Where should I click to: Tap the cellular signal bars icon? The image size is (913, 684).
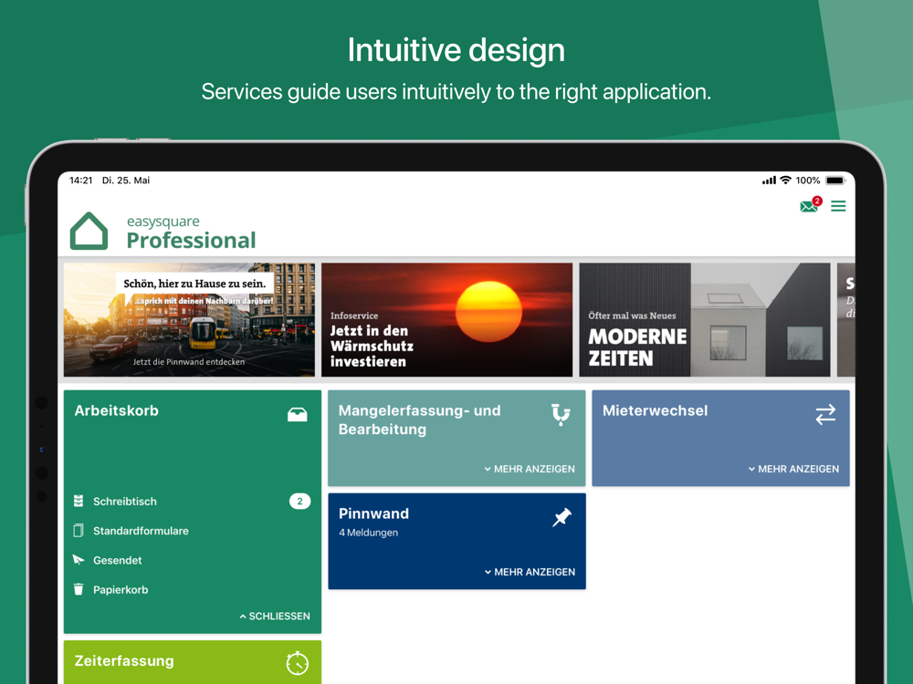coord(769,181)
